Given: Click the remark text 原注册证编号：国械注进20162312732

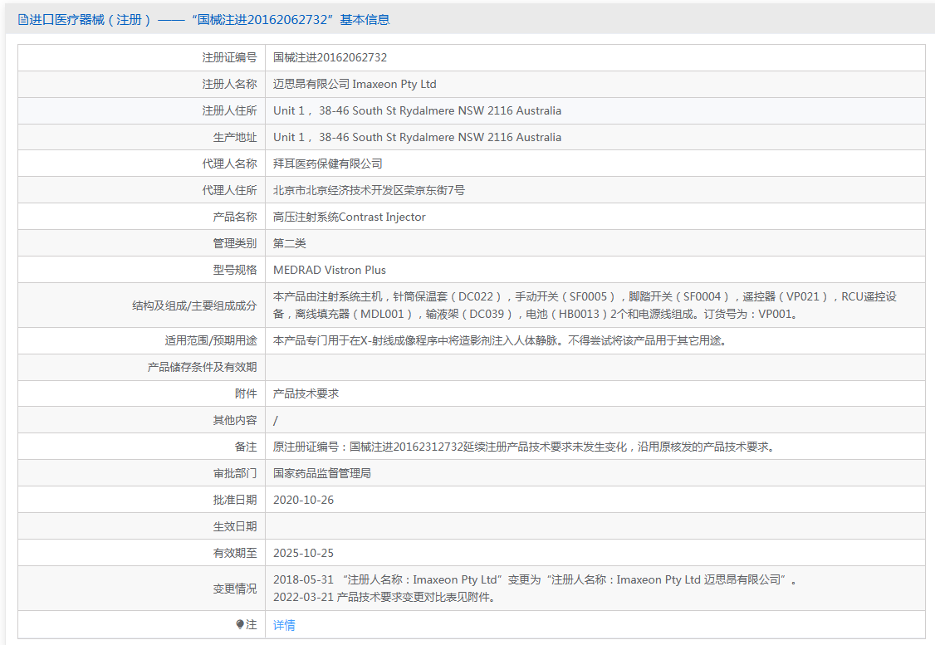Looking at the screenshot, I should [x=525, y=447].
